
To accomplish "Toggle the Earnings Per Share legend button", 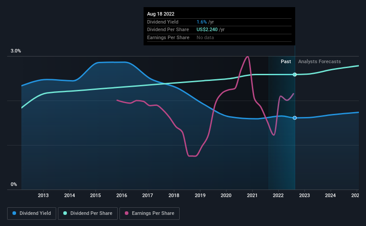I will (x=149, y=214).
